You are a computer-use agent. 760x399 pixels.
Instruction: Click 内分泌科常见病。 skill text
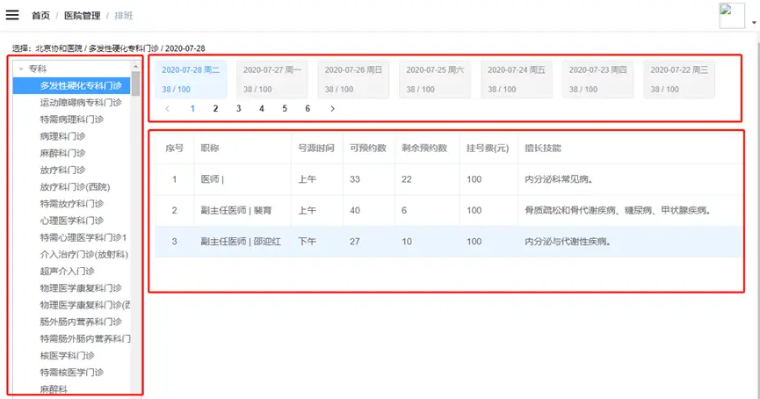click(x=559, y=179)
